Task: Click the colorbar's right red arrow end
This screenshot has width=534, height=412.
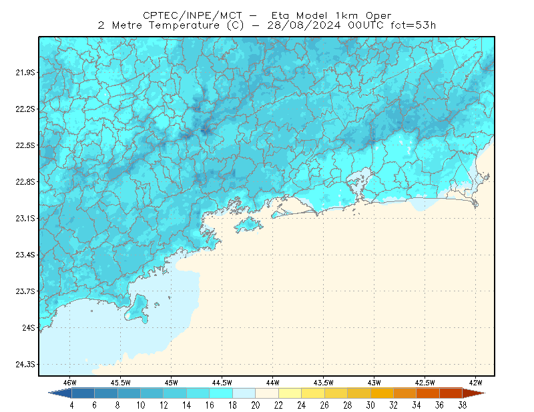Action: pos(474,393)
